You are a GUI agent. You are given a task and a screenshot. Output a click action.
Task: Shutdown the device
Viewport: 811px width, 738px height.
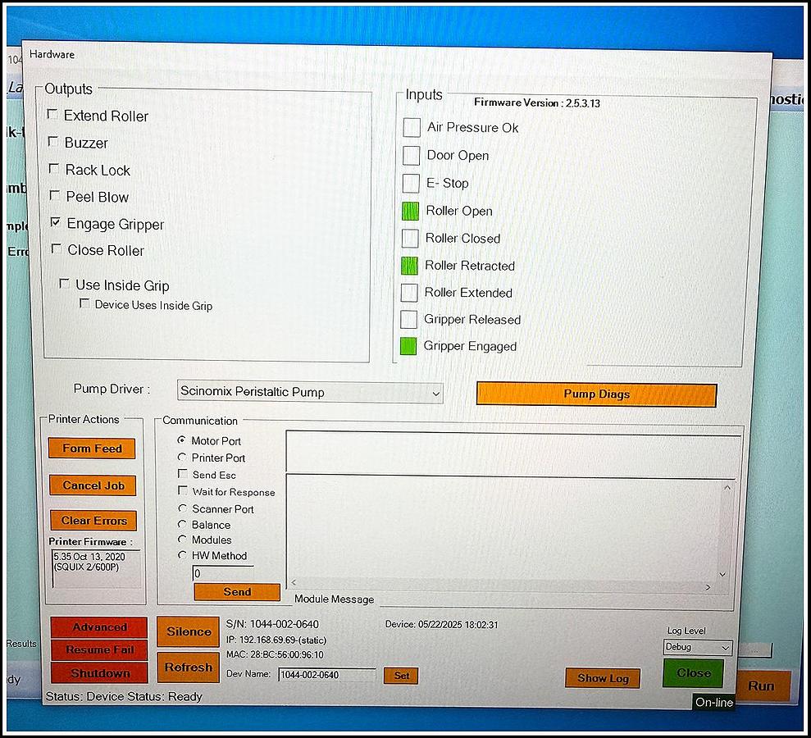[98, 673]
